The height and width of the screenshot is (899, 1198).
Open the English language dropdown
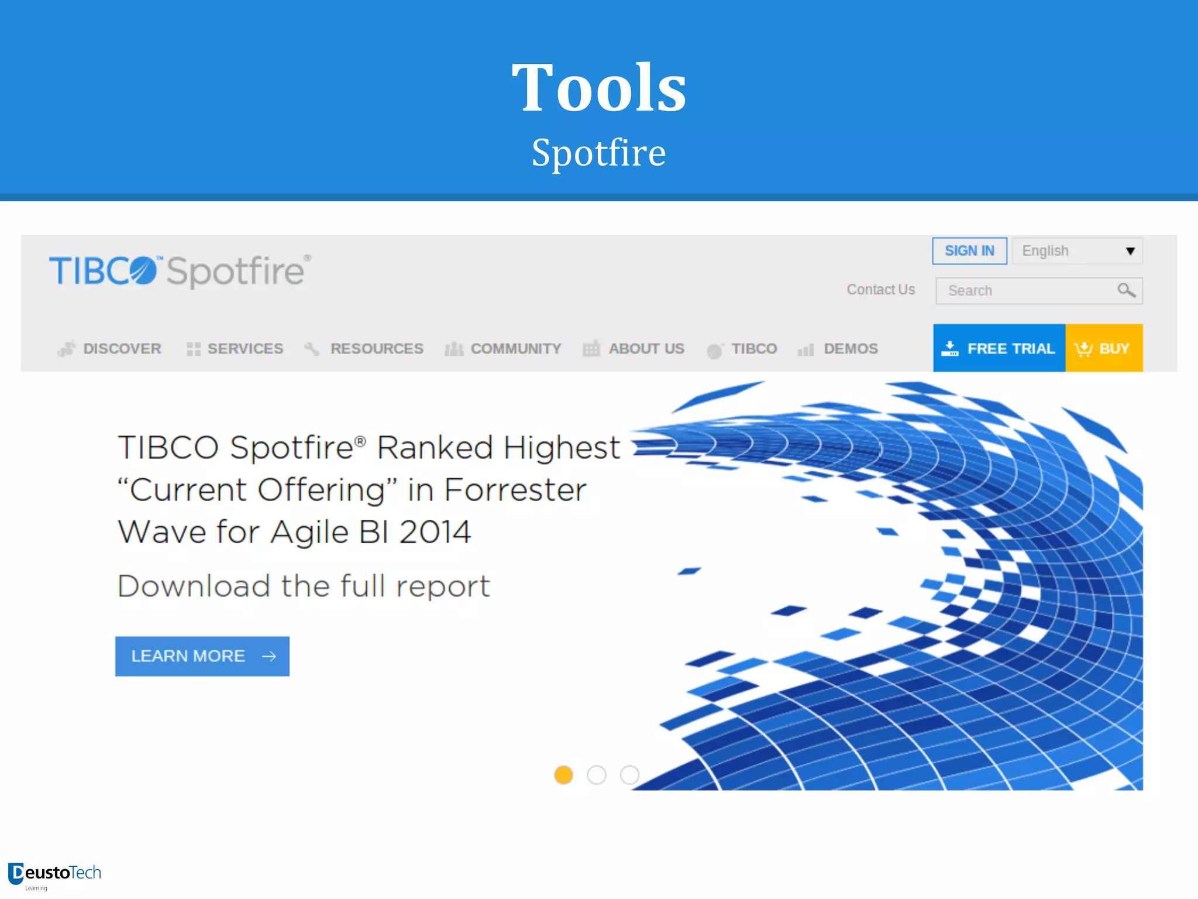[x=1077, y=251]
